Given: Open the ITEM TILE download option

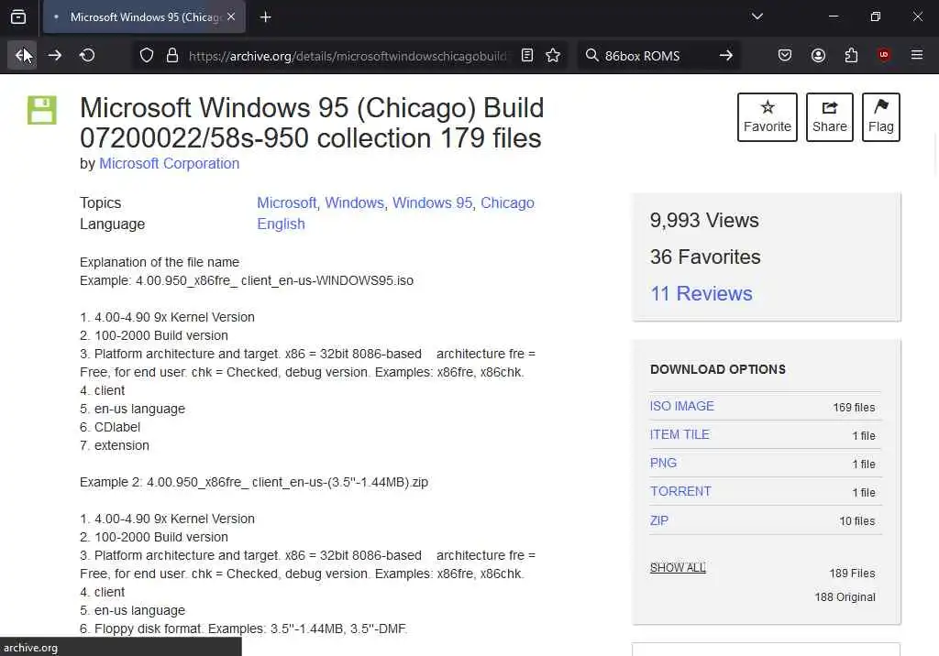Looking at the screenshot, I should [679, 434].
